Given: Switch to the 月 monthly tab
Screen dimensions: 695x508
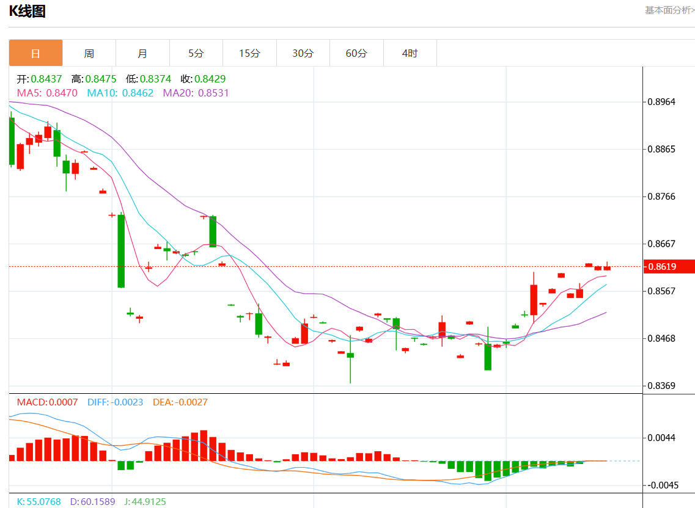Looking at the screenshot, I should pyautogui.click(x=142, y=53).
